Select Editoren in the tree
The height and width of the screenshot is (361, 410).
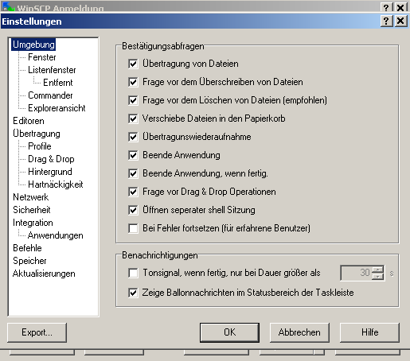coord(29,121)
